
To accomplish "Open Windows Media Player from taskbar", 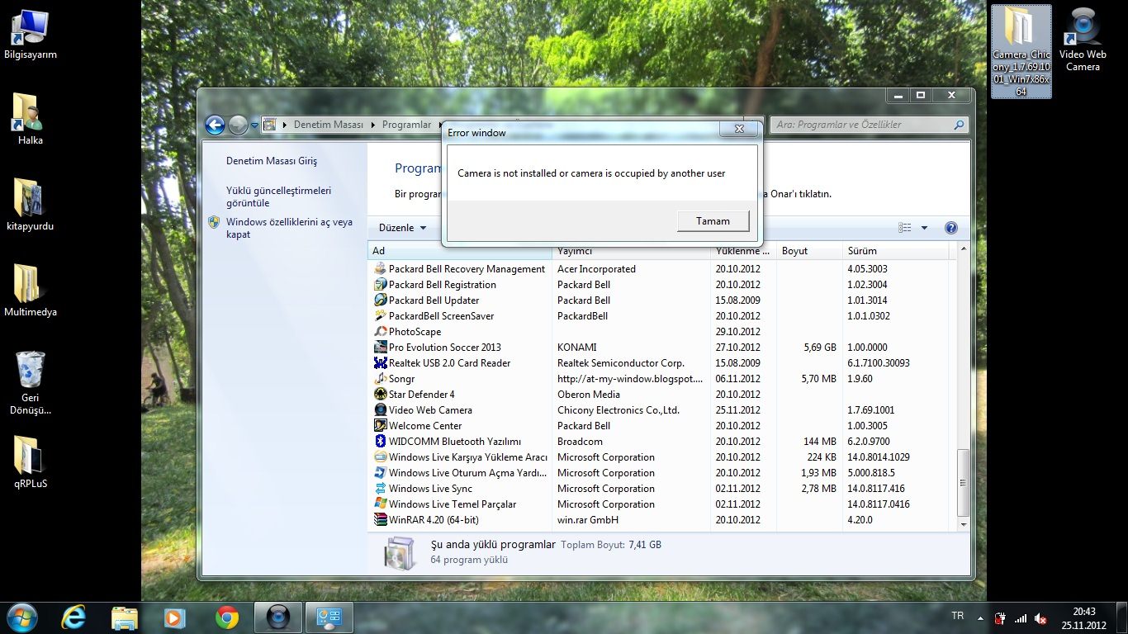I will pyautogui.click(x=175, y=617).
